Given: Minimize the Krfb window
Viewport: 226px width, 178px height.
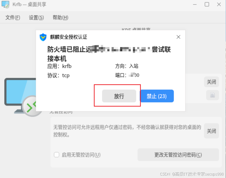Looking at the screenshot, I should 195,5.
